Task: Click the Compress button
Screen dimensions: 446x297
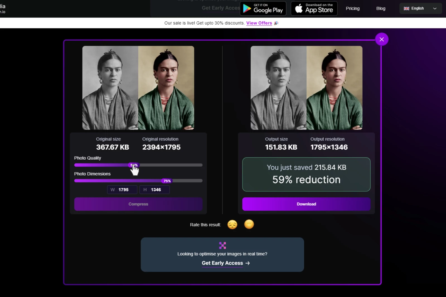Action: click(x=138, y=204)
